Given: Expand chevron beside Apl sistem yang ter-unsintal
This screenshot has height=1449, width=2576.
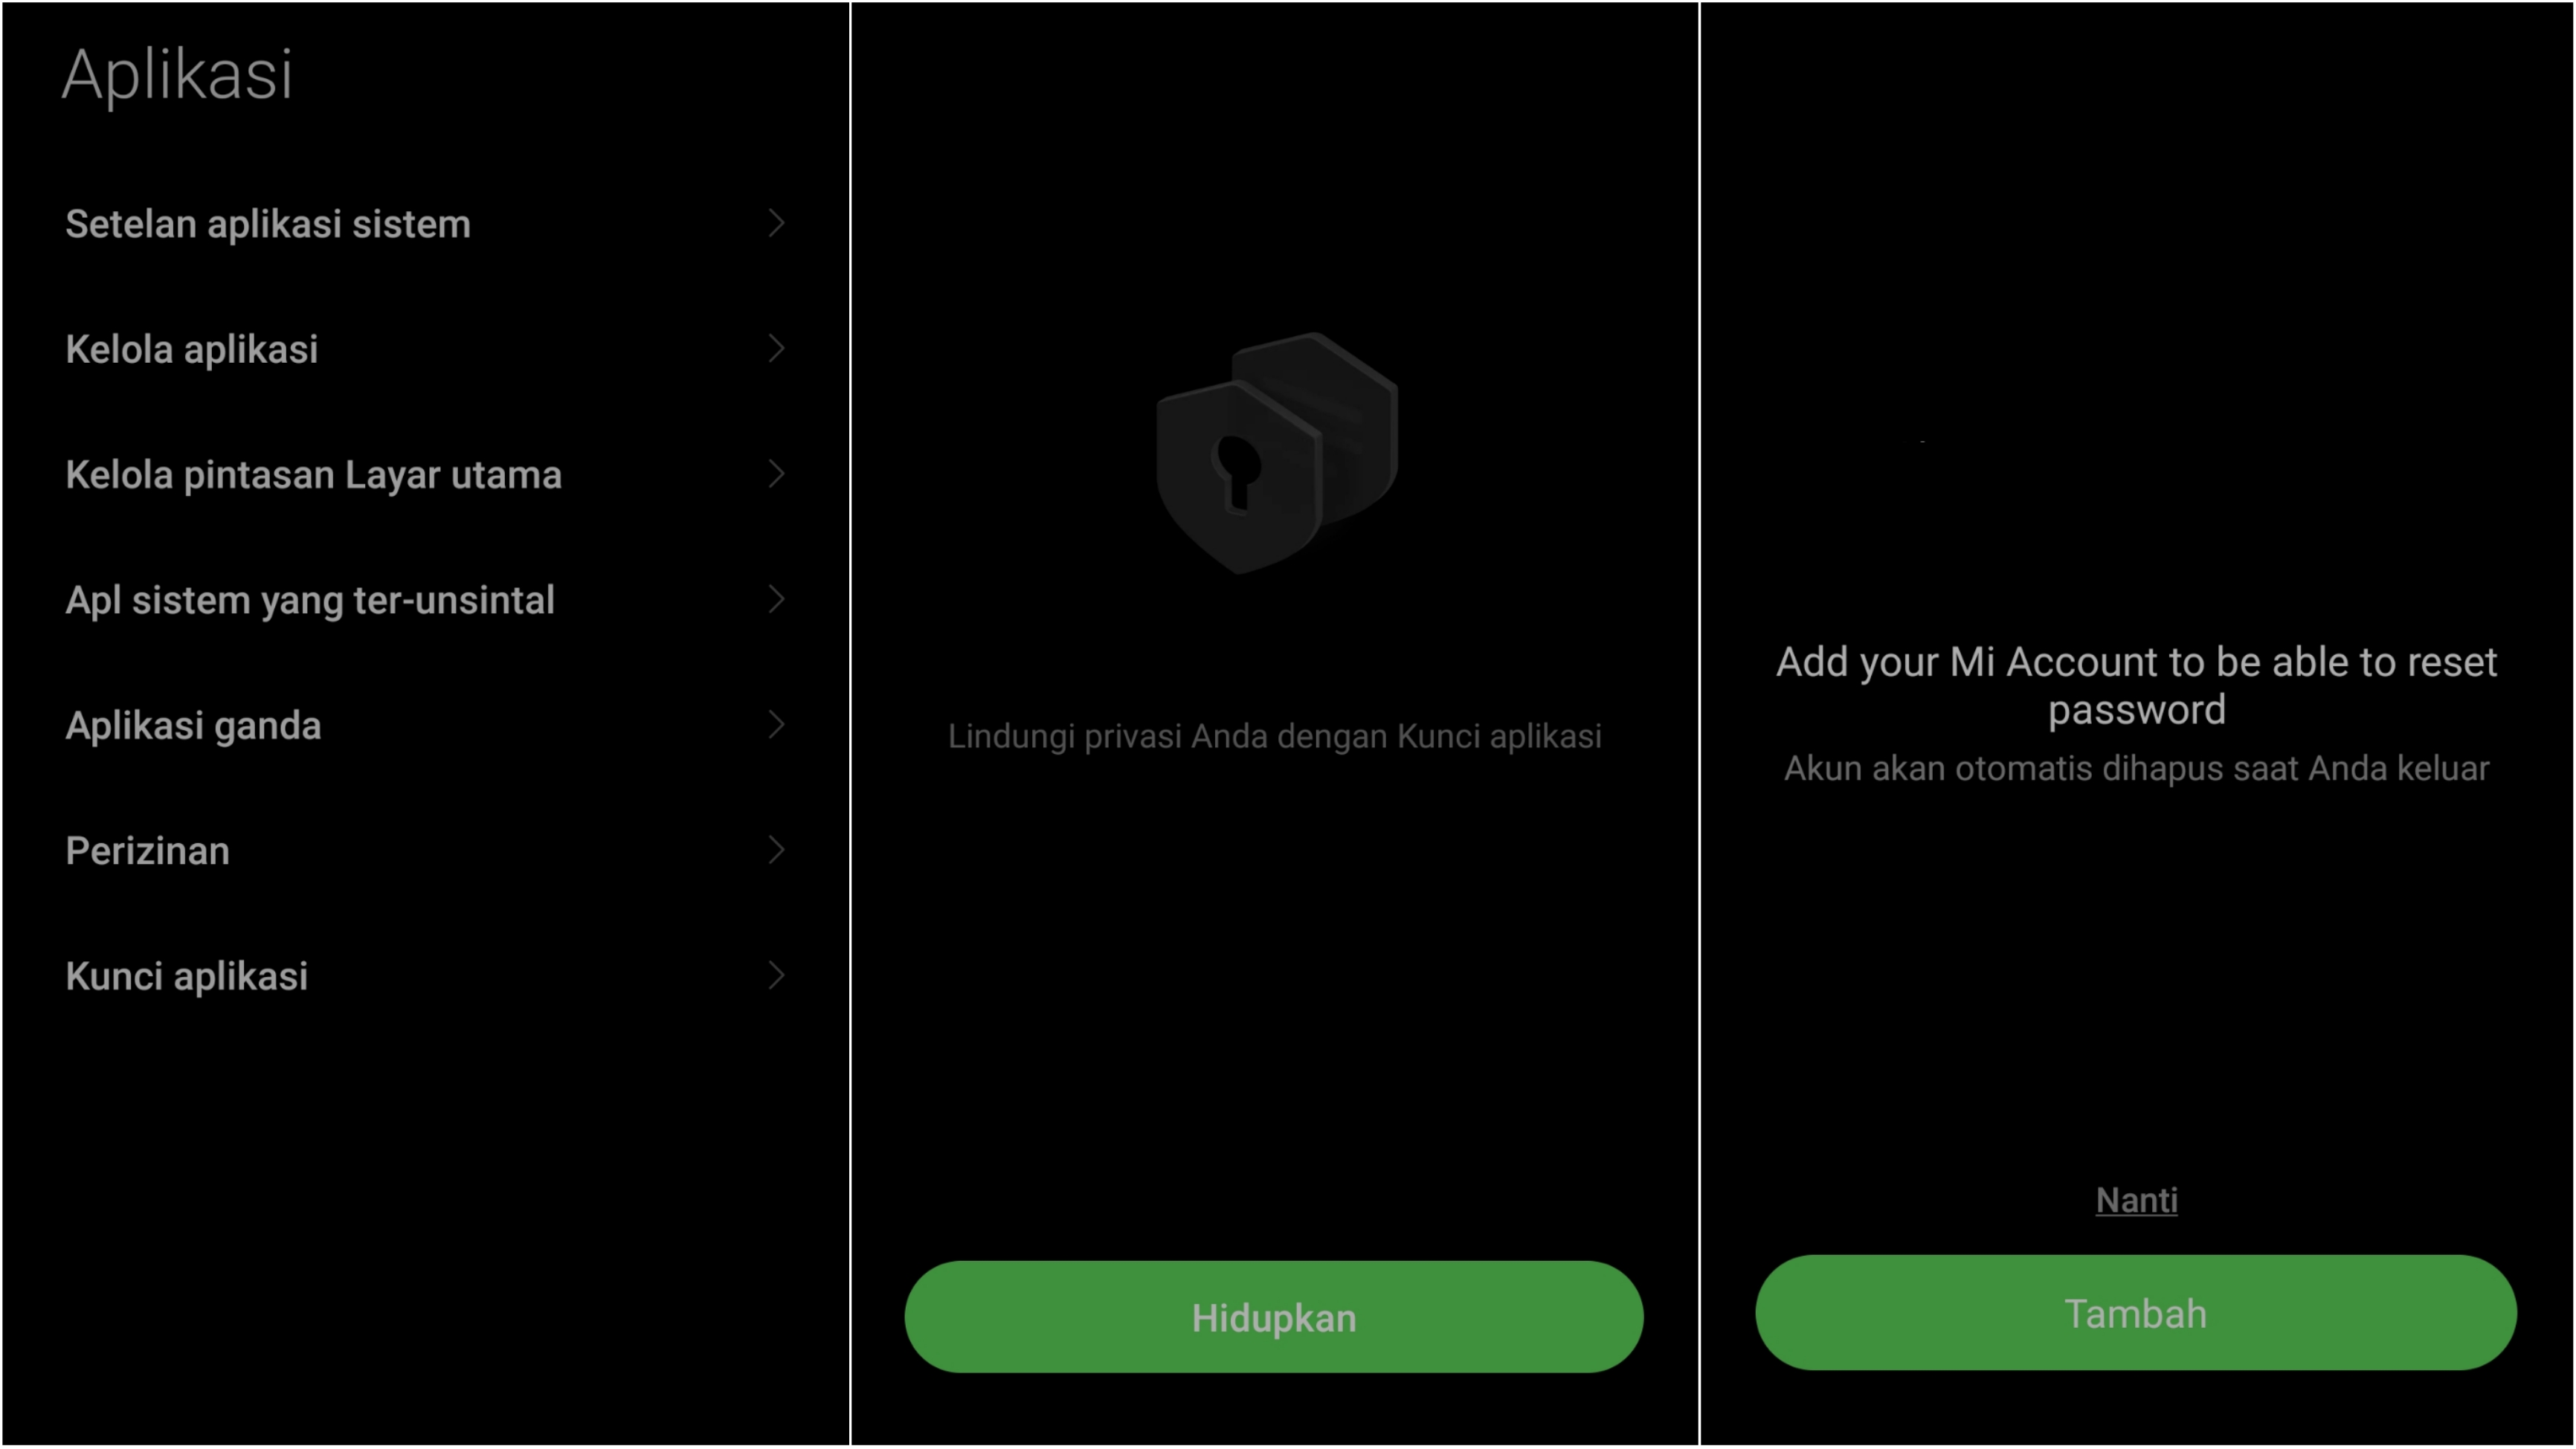Looking at the screenshot, I should (776, 599).
